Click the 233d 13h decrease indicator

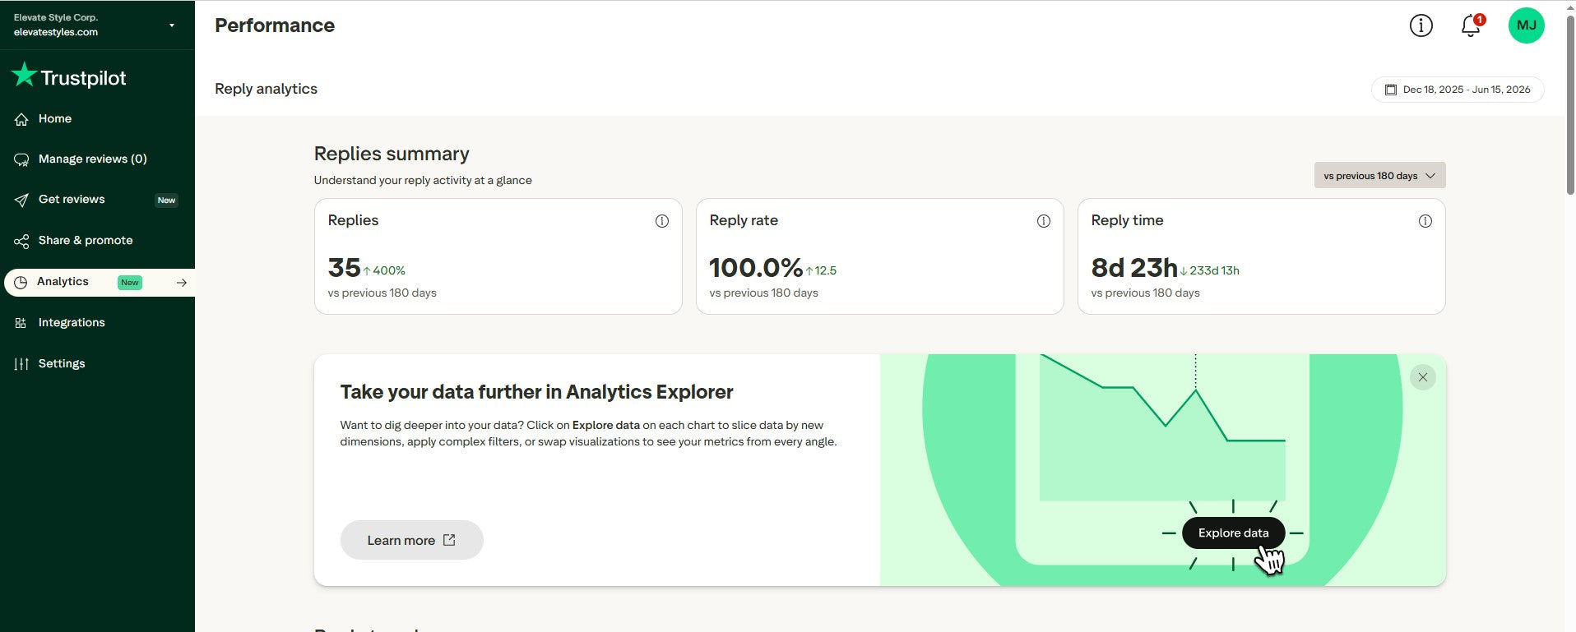click(x=1209, y=270)
